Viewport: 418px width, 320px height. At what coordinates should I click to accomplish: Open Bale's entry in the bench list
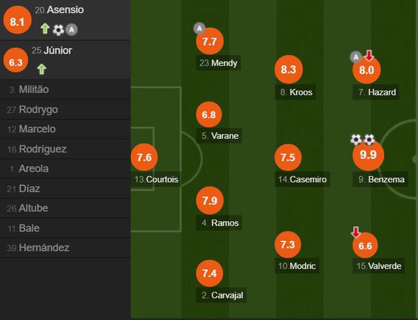(28, 228)
